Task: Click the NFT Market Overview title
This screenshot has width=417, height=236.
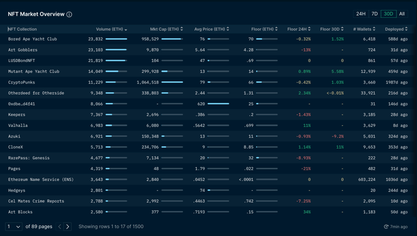Action: tap(36, 14)
